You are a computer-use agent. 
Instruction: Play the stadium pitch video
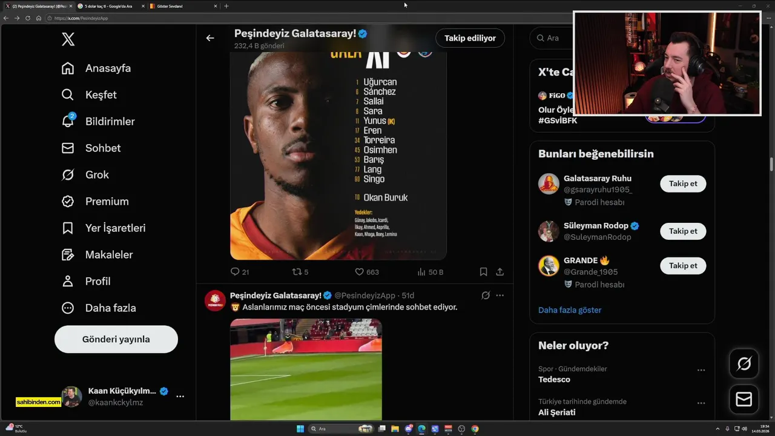tap(306, 369)
